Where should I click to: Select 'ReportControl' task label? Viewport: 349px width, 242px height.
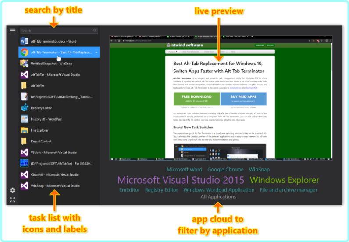[41, 141]
